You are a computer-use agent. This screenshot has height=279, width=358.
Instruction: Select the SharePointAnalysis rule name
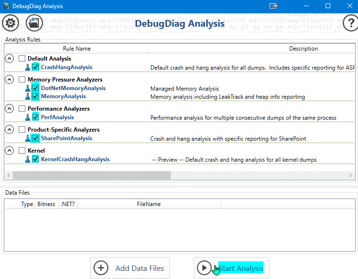[x=67, y=138]
